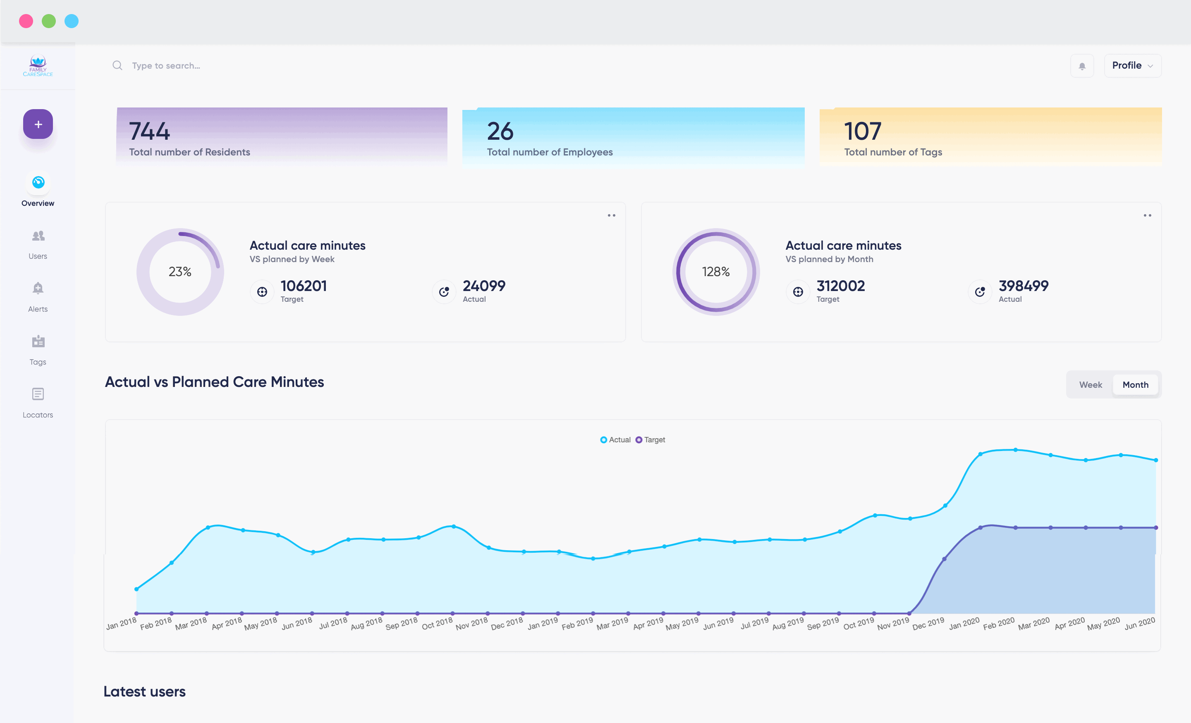Click the search magnifier icon

coord(117,65)
